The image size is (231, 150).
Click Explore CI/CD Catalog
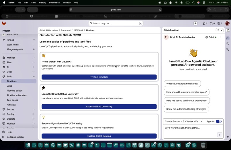(99, 136)
